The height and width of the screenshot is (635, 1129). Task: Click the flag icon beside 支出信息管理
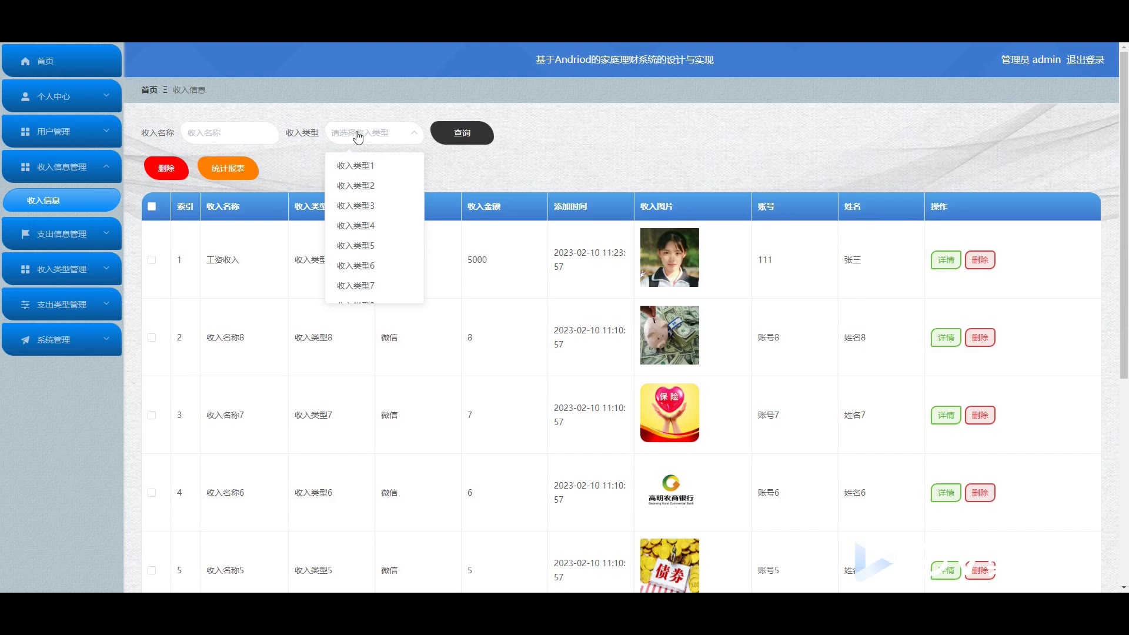point(25,234)
